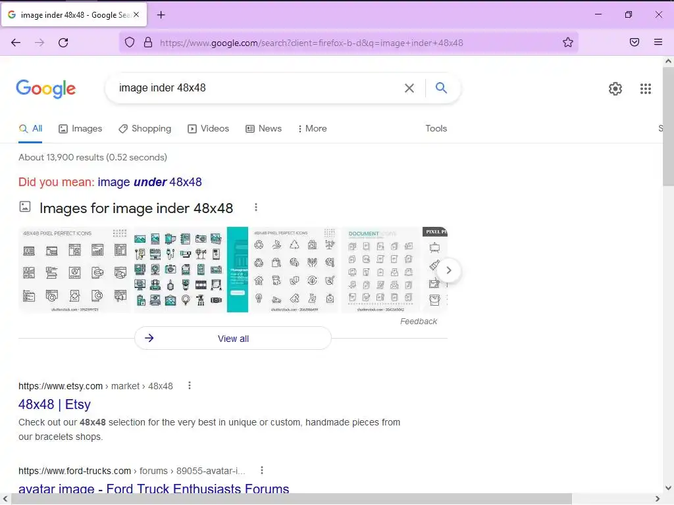This screenshot has height=505, width=674.
Task: Open the Firefox hamburger menu
Action: pyautogui.click(x=658, y=42)
